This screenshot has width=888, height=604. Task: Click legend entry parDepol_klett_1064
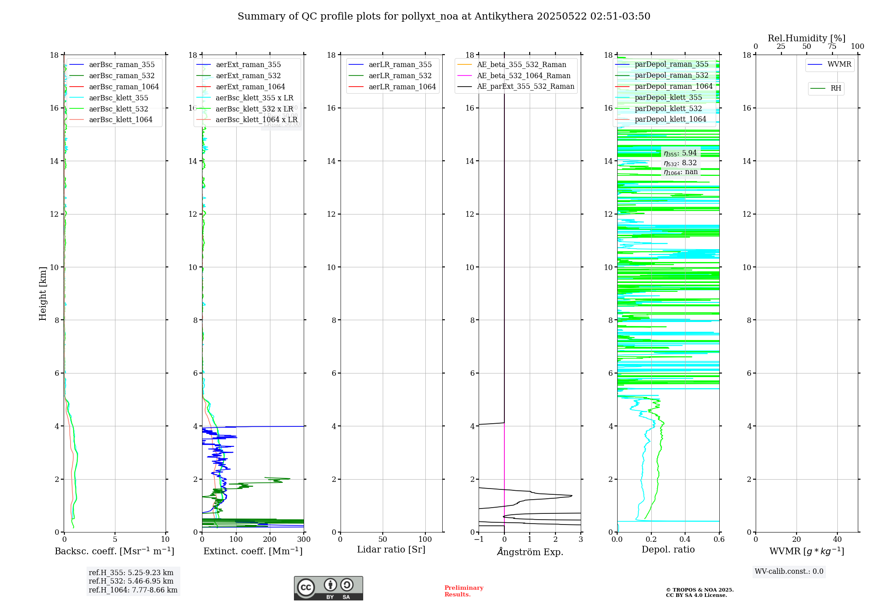point(662,119)
